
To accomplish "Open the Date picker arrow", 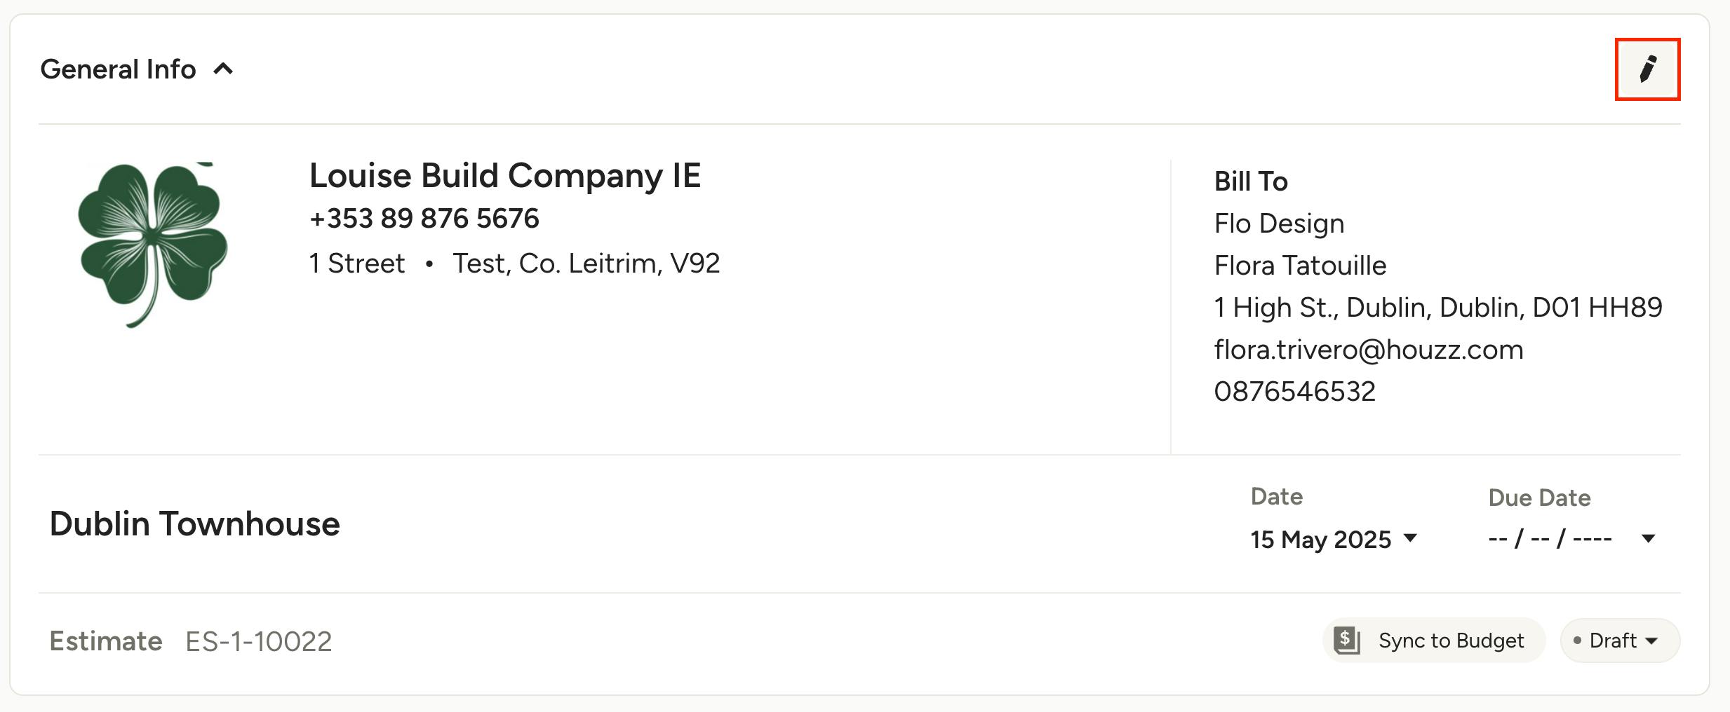I will coord(1410,538).
